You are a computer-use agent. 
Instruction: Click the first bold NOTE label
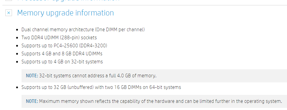point(32,76)
